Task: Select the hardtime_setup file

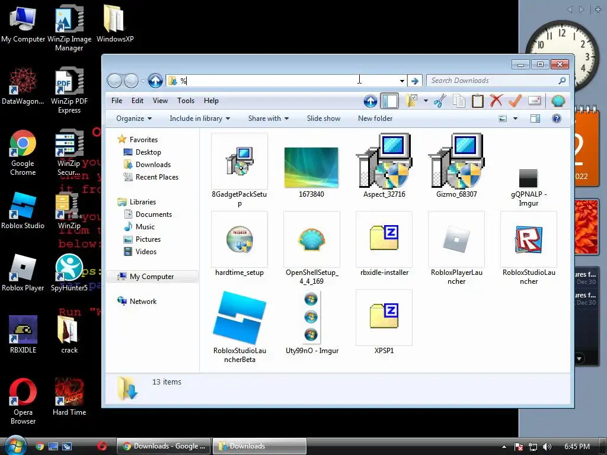Action: (x=239, y=243)
